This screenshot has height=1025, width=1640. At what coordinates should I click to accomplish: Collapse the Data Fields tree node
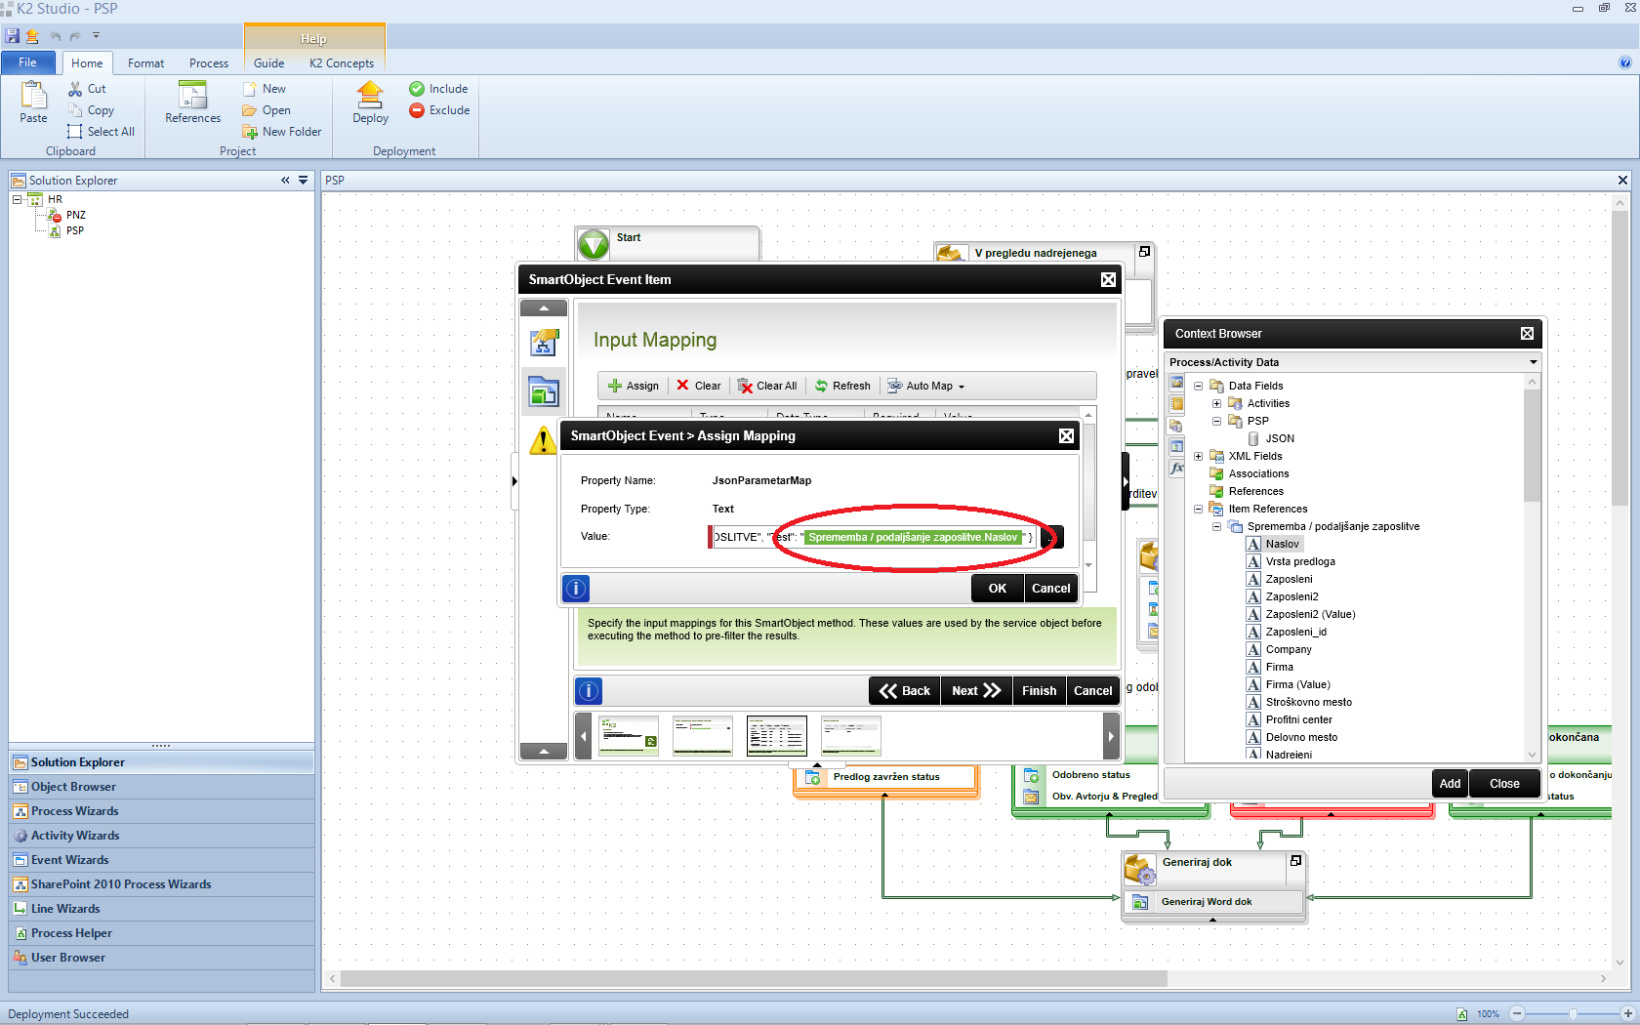click(1198, 386)
